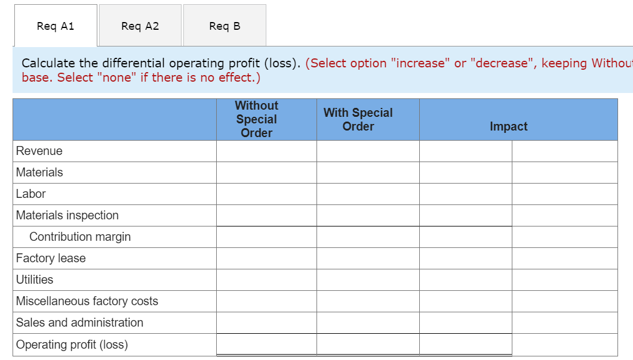633x360 pixels.
Task: Click Contribution margin With Special Order cell
Action: (368, 237)
